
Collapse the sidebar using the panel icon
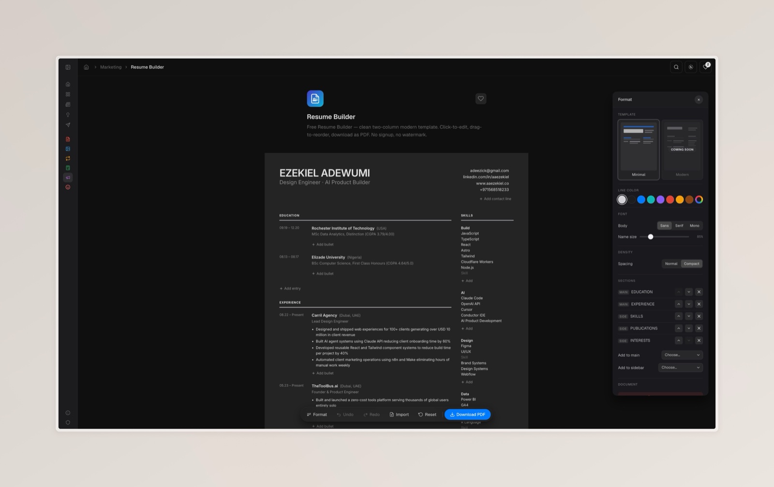(68, 67)
